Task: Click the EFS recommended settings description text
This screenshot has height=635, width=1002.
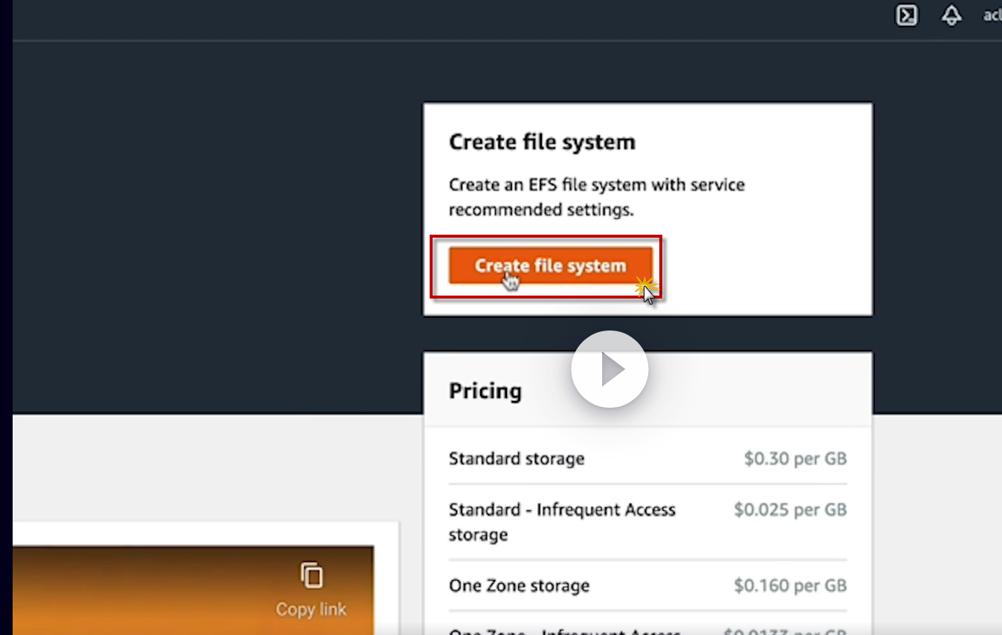Action: coord(596,197)
